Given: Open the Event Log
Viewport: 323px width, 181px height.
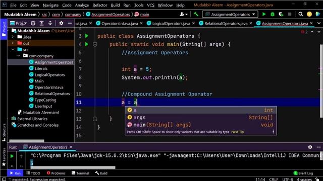Looking at the screenshot, I should [303, 173].
